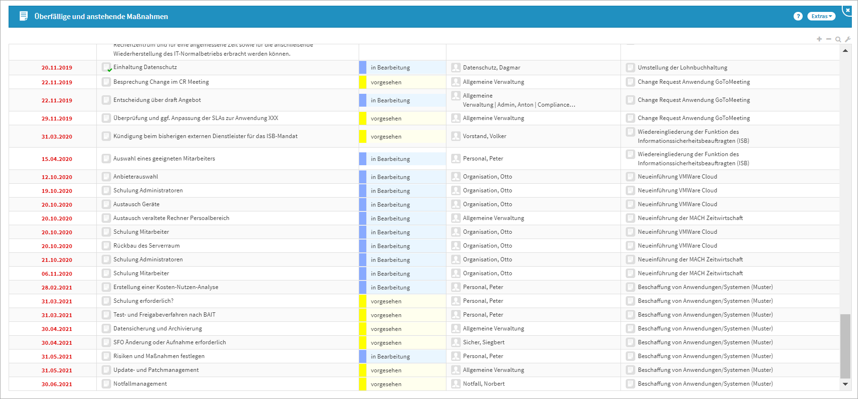Click the document icon beside the title
Viewport: 858px width, 399px height.
(x=23, y=16)
